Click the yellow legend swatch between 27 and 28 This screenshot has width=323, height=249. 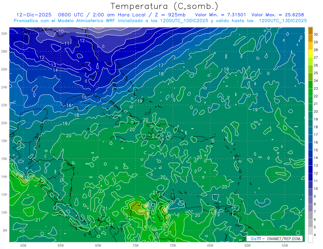point(310,54)
